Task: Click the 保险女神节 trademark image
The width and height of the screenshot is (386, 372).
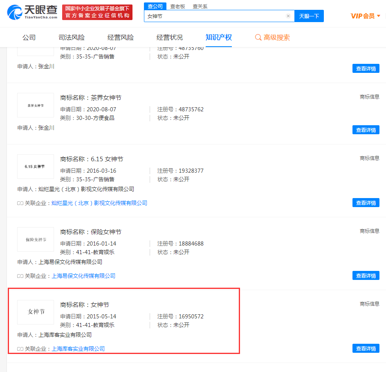Action: [x=35, y=239]
